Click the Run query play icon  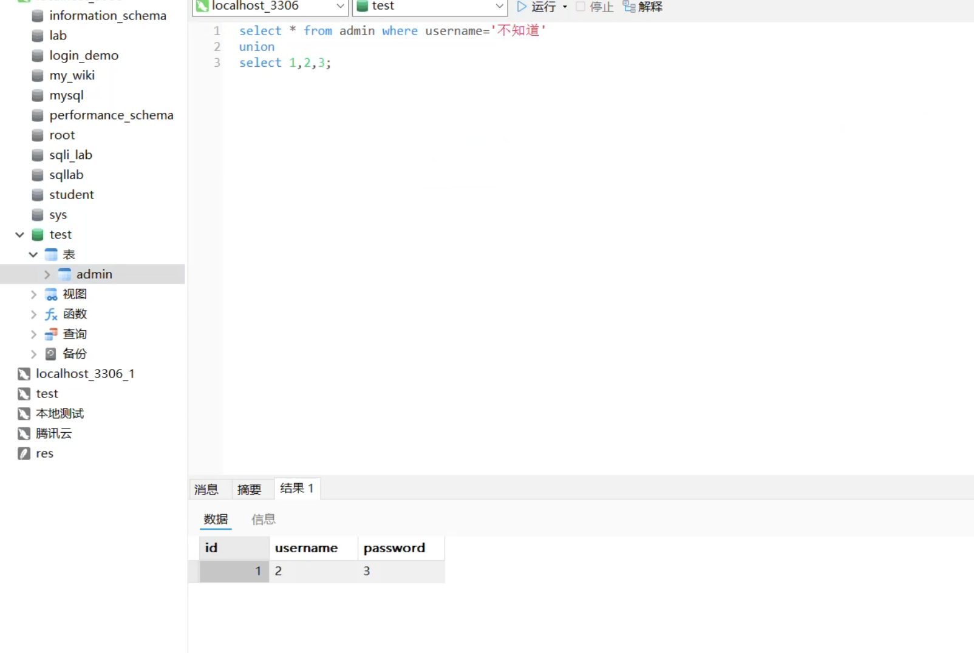coord(521,7)
